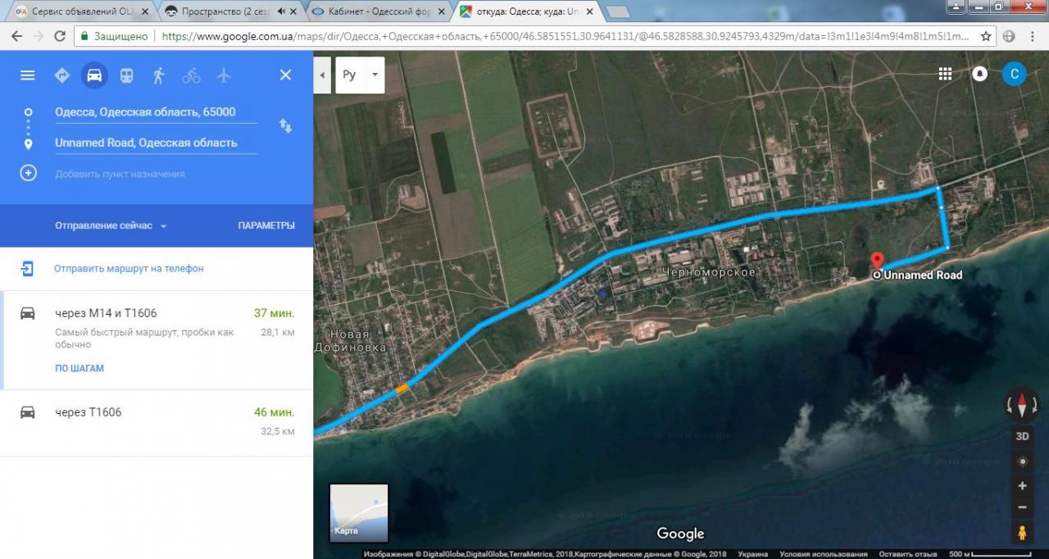Screen dimensions: 1049x559
Task: Click Оставить отзыв link
Action: (x=907, y=554)
